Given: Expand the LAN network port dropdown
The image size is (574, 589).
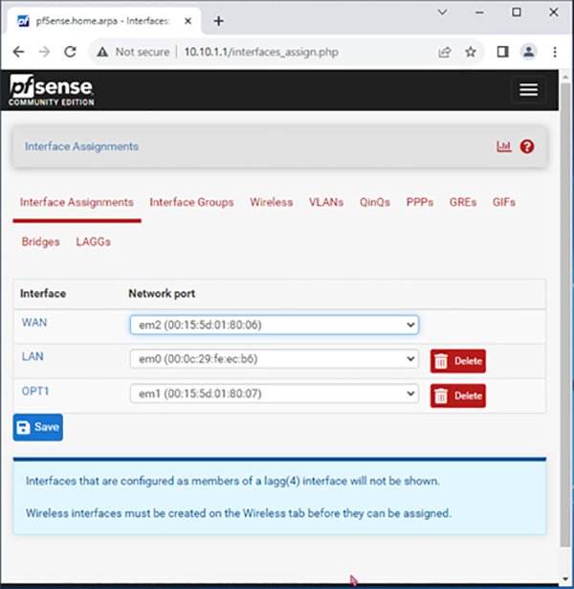Looking at the screenshot, I should [275, 360].
